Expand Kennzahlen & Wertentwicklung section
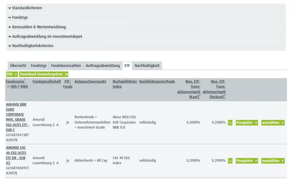Screen dimensions: 292x179 click(x=39, y=27)
